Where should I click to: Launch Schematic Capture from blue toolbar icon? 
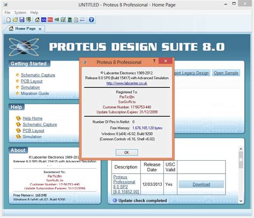(44, 20)
